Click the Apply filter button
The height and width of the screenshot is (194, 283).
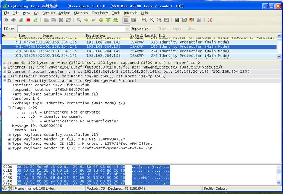point(177,29)
